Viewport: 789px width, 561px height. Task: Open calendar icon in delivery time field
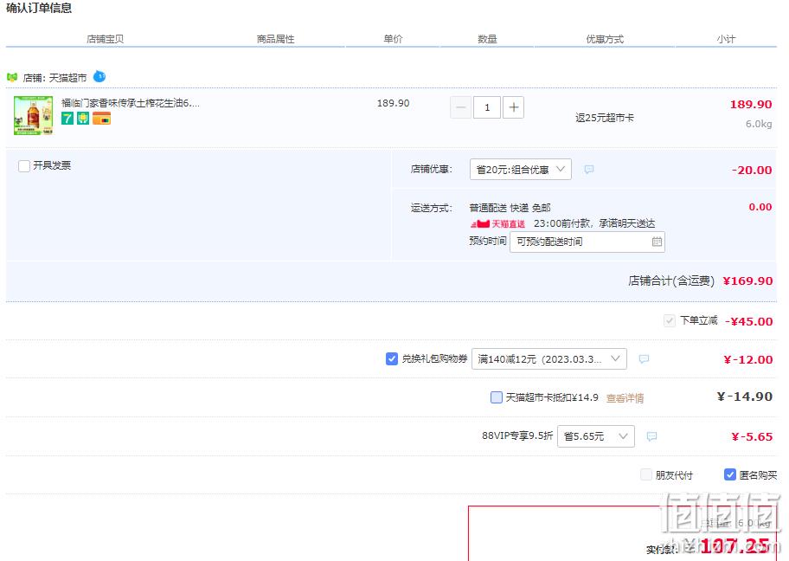coord(657,242)
